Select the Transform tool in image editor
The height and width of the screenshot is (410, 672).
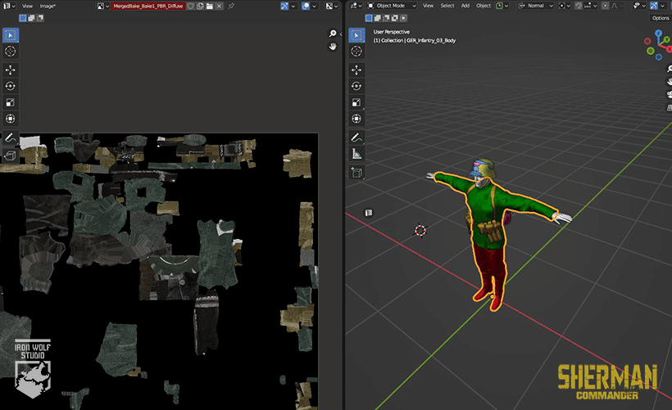pos(11,119)
